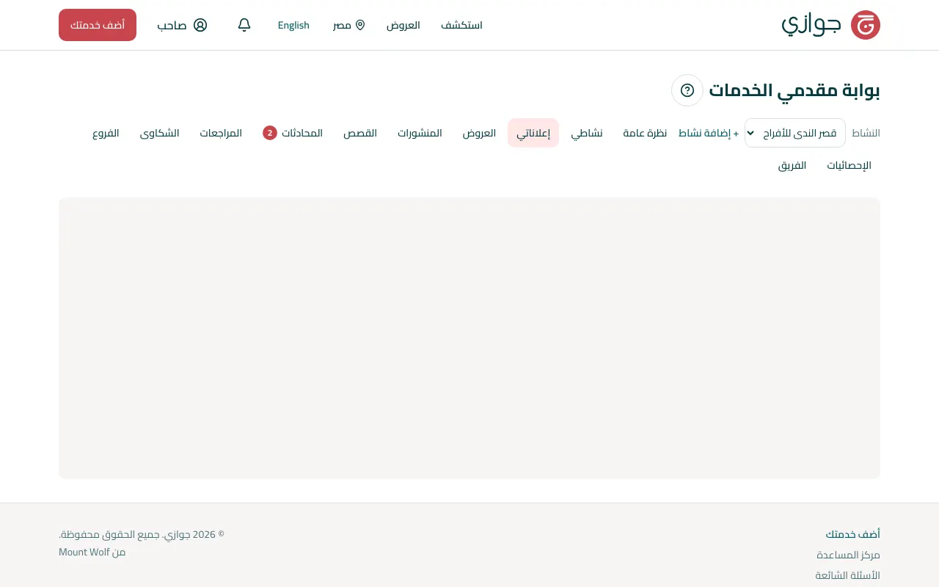Click the red أضف خدمتك button
Viewport: 939px width, 587px height.
[98, 25]
